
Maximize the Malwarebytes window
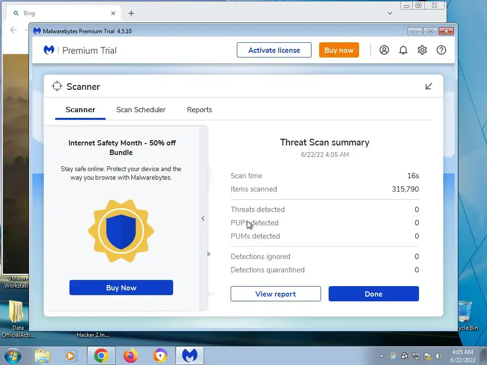(430, 31)
